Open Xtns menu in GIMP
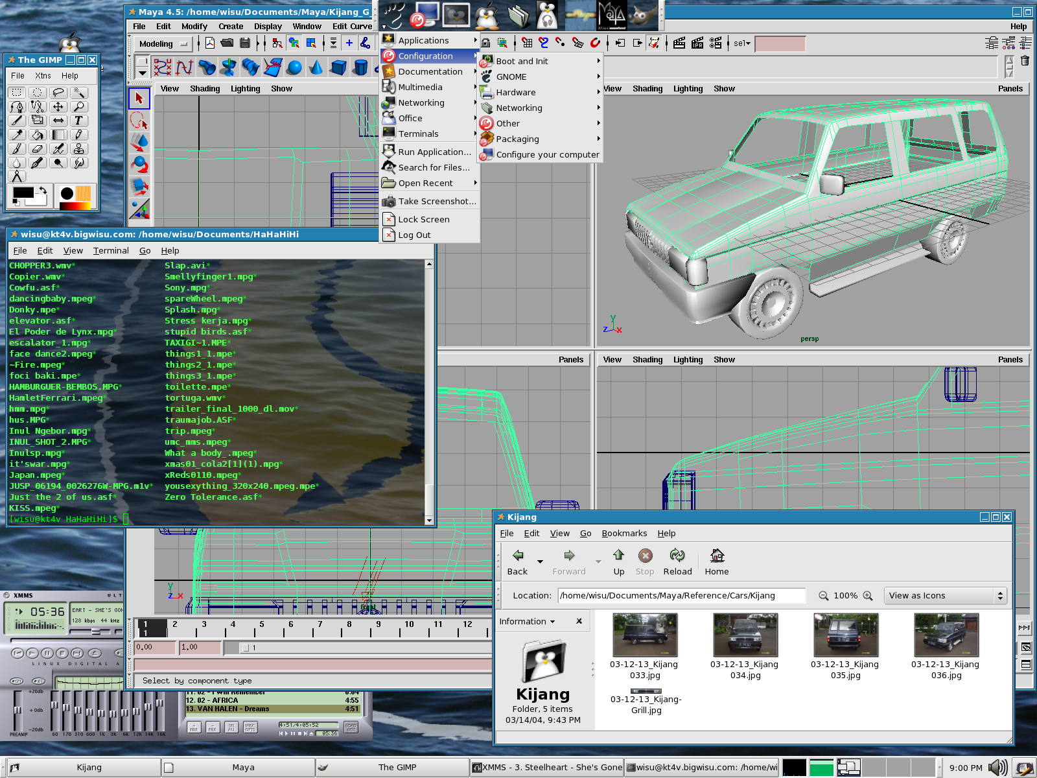The height and width of the screenshot is (778, 1037). 43,75
